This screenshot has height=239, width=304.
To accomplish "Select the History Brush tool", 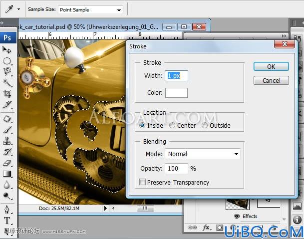I will click(7, 152).
